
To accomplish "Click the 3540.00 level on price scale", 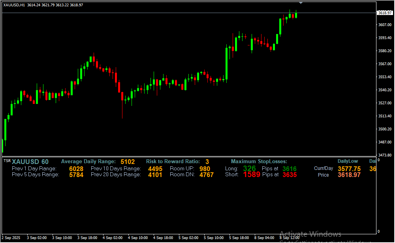I will 385,90.
